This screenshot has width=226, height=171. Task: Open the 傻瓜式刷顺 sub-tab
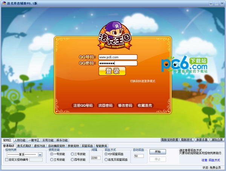[24, 146]
